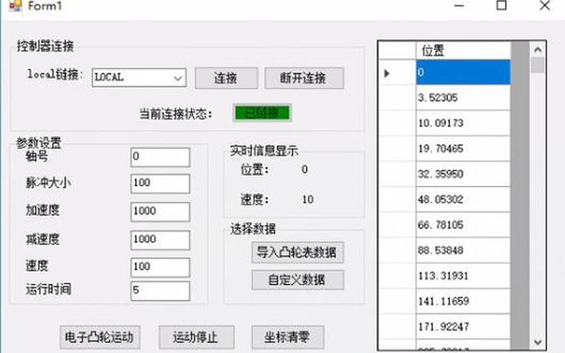Viewport: 565px width, 353px height.
Task: Open the LOCAL connection dropdown
Action: pyautogui.click(x=139, y=78)
